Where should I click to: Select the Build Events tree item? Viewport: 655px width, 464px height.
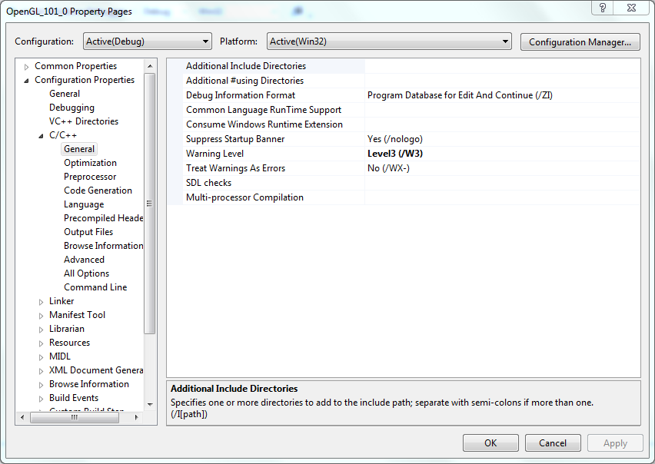74,398
